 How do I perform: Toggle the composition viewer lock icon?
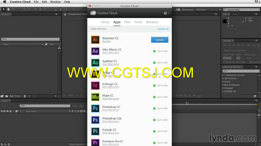[x=65, y=14]
